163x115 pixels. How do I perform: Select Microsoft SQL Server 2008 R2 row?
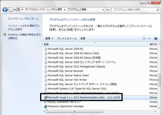pyautogui.click(x=100, y=49)
